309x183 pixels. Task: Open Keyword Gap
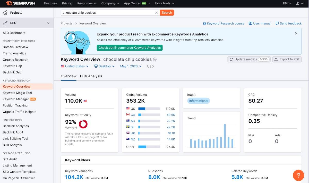point(12,66)
